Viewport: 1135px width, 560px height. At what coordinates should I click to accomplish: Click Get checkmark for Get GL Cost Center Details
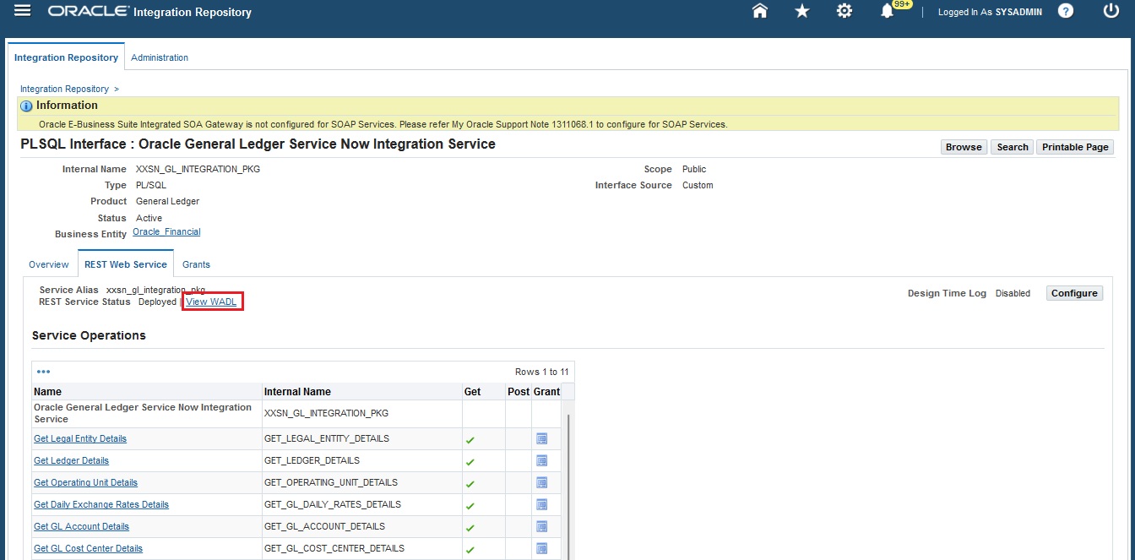tap(470, 550)
